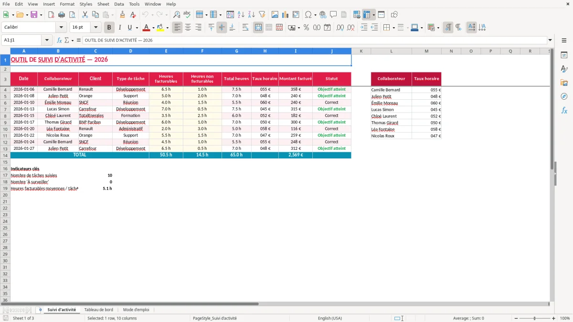Image resolution: width=573 pixels, height=322 pixels.
Task: Click the Export as PDF icon
Action: coord(51,15)
